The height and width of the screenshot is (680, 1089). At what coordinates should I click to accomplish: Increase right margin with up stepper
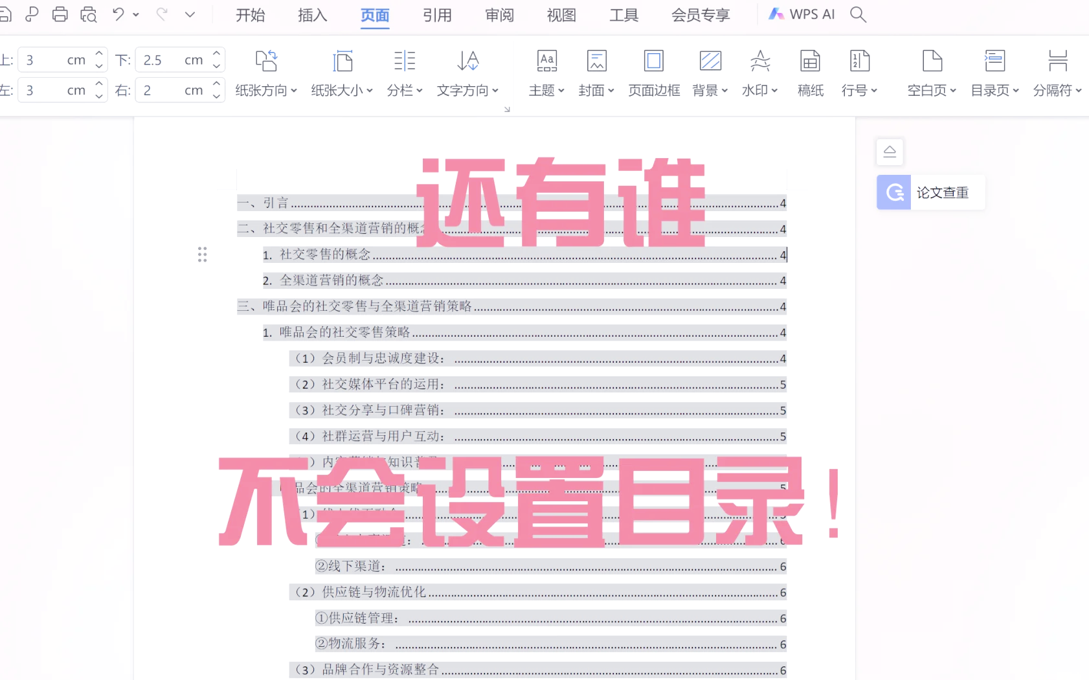tap(217, 84)
